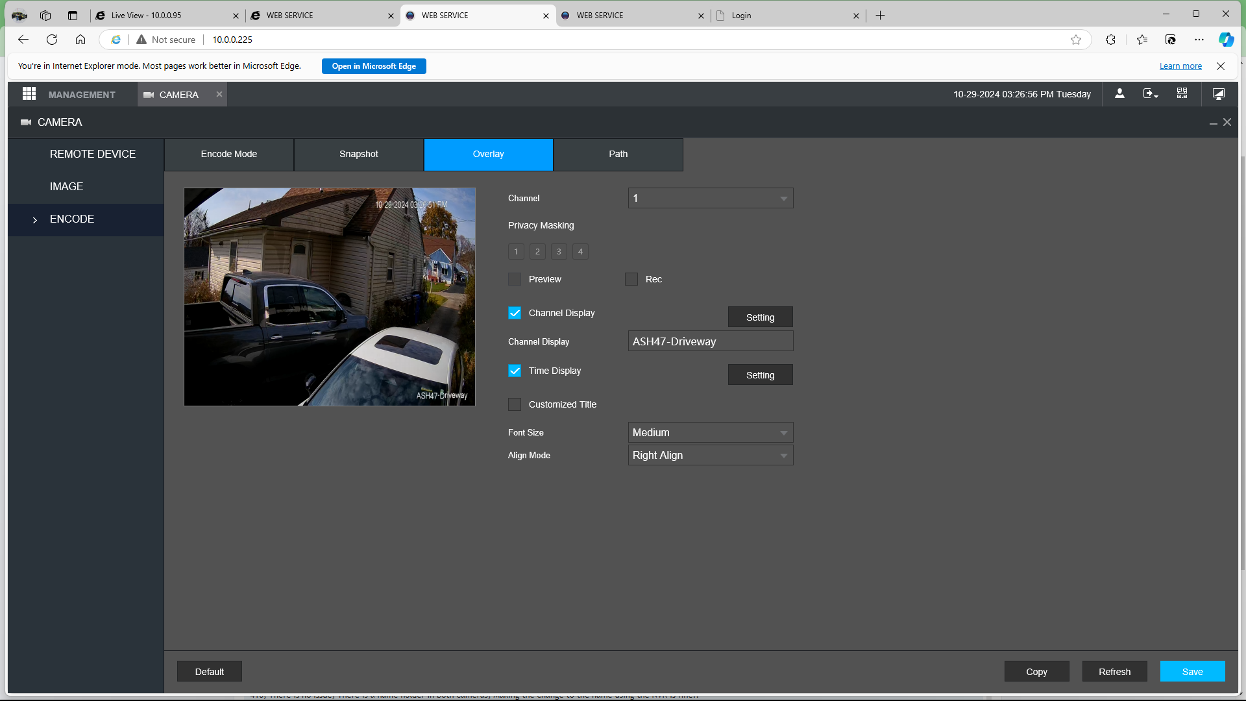Click Open in Microsoft Edge button

pyautogui.click(x=374, y=66)
